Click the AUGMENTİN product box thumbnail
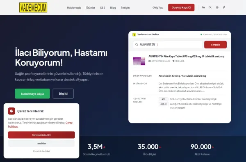246x162 pixels. [139, 61]
